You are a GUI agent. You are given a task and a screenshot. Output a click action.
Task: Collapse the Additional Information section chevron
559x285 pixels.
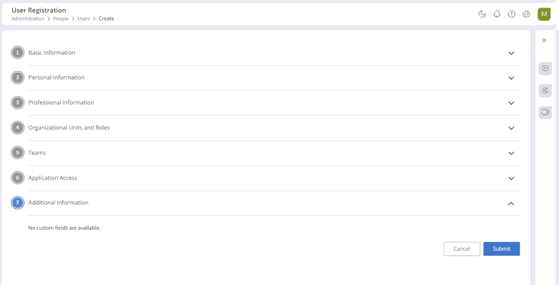[511, 203]
